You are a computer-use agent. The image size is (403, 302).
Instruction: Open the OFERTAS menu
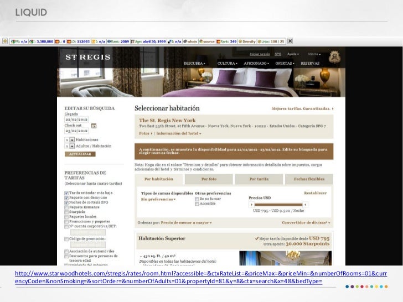285,64
